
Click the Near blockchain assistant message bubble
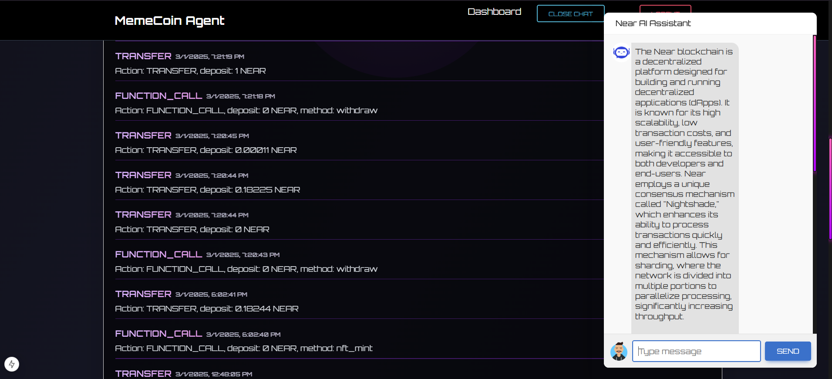(685, 187)
